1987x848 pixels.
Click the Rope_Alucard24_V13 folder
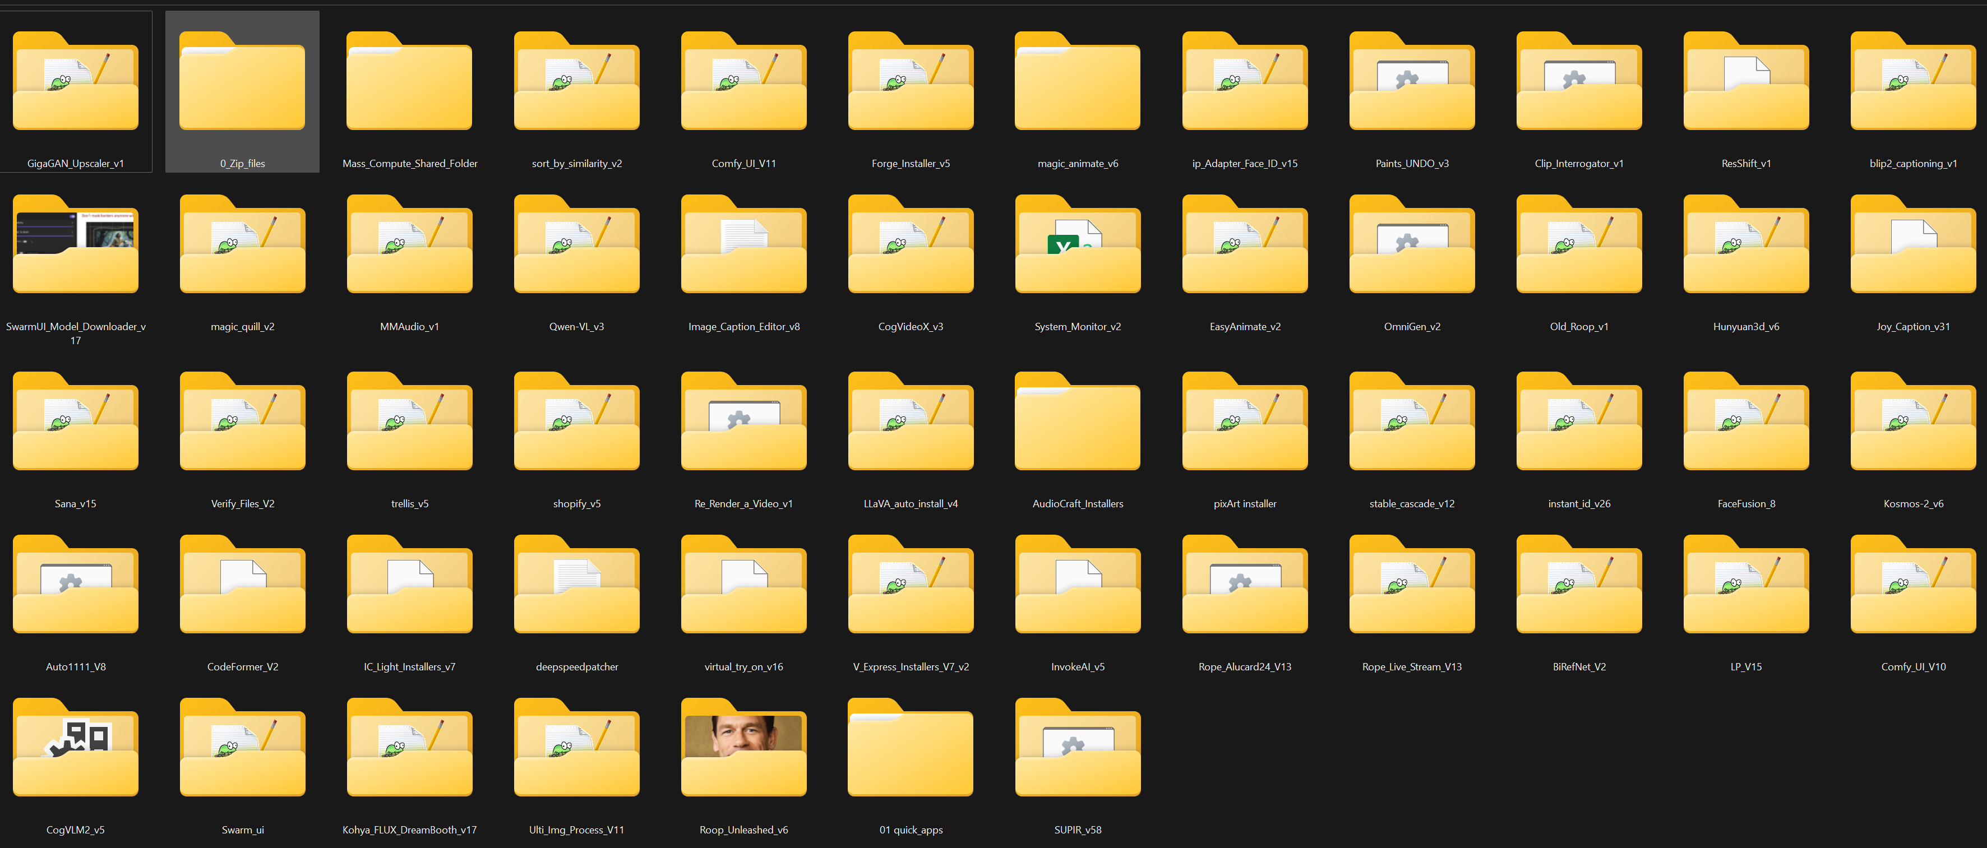[x=1244, y=587]
